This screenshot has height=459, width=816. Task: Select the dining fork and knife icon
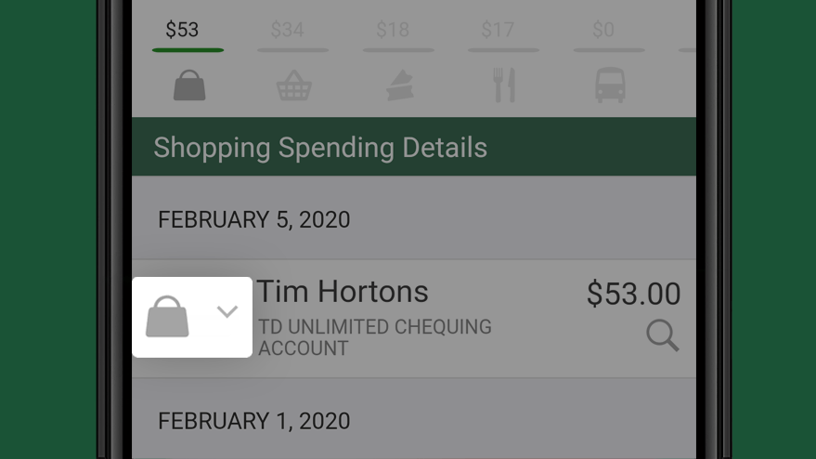click(504, 85)
